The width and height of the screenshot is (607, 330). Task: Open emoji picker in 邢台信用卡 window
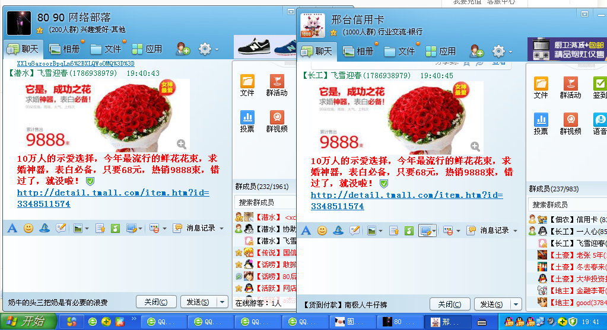pos(322,230)
